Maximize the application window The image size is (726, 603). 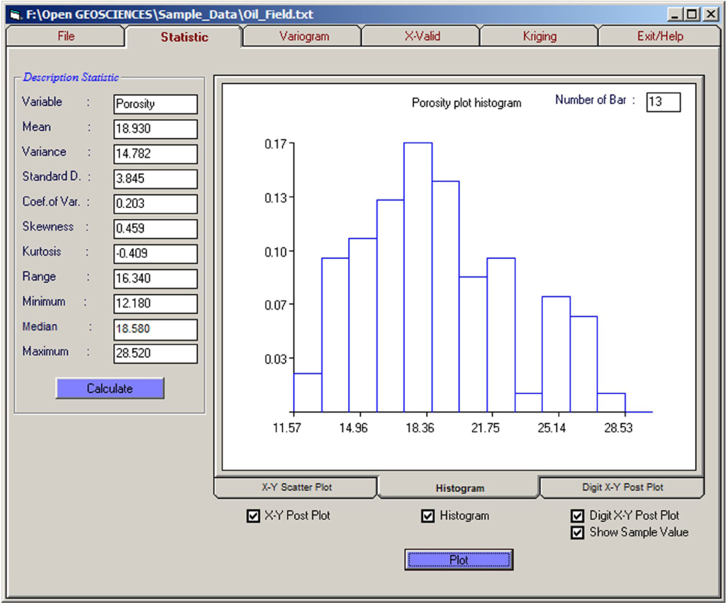[691, 14]
